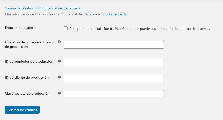Click Guardar los cambios button
Screen dimensions: 223x120
tap(22, 110)
